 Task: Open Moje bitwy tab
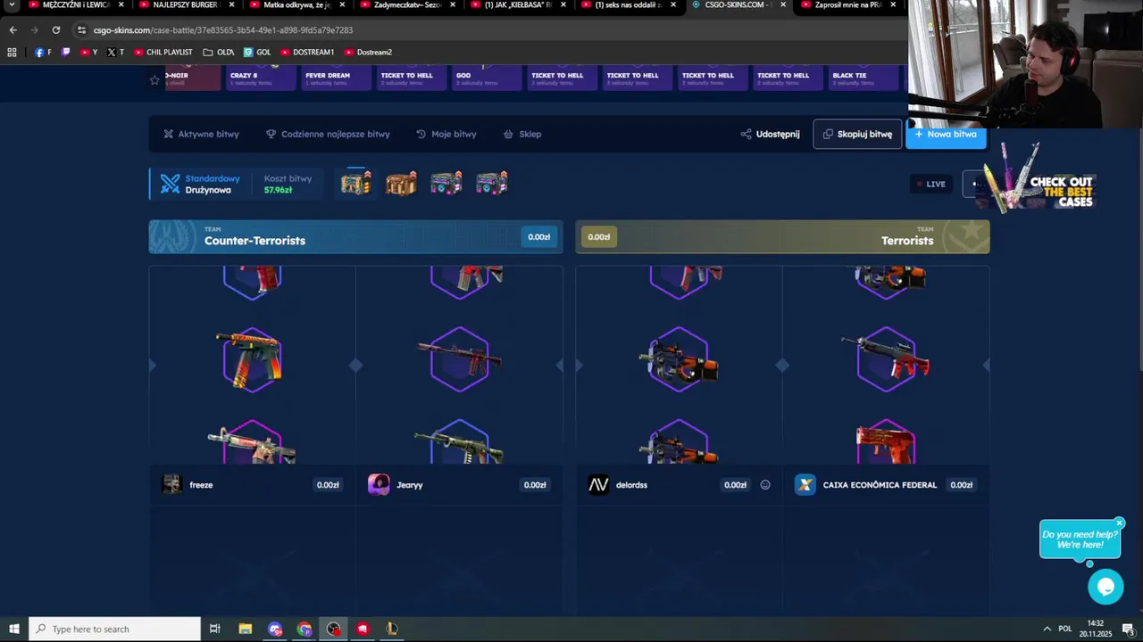446,135
